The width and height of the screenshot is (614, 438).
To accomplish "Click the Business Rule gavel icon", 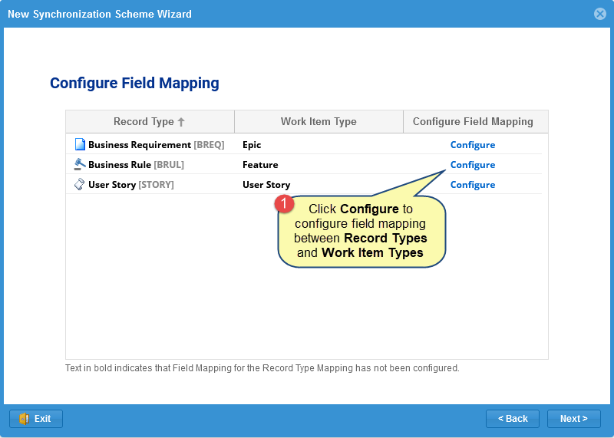I will pyautogui.click(x=80, y=164).
